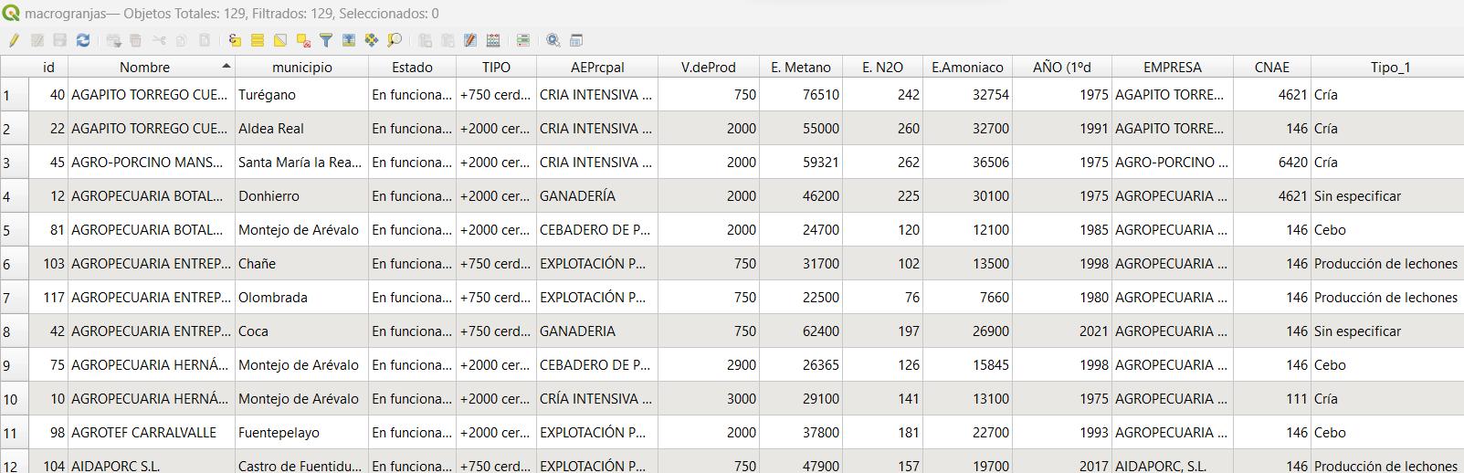Zoom the map to the selected rows
The width and height of the screenshot is (1464, 473).
(x=395, y=40)
